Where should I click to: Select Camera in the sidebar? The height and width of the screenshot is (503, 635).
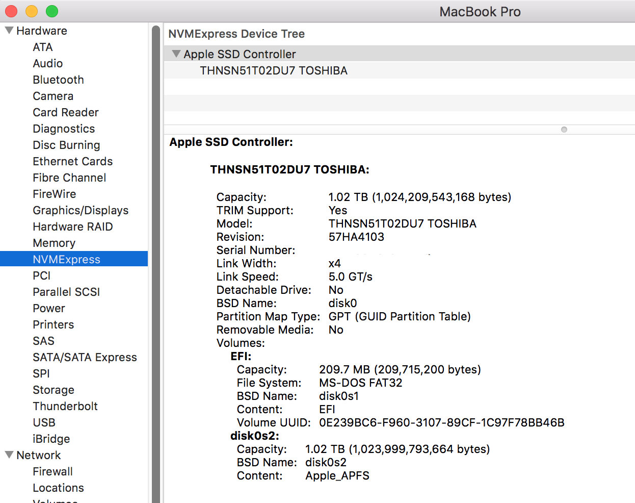pos(53,96)
